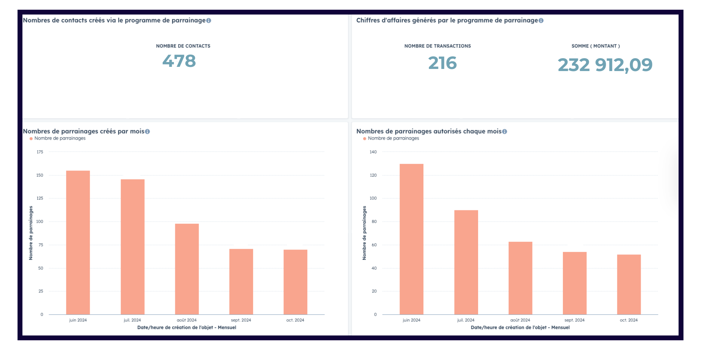Click juil. 2024 bar in créés chart
Image resolution: width=701 pixels, height=350 pixels.
pyautogui.click(x=132, y=247)
